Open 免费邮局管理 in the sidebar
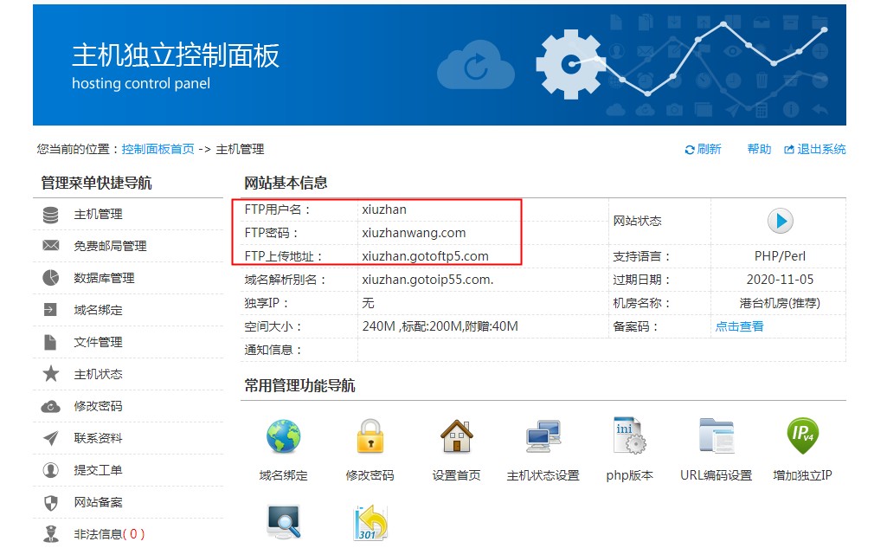 click(110, 247)
